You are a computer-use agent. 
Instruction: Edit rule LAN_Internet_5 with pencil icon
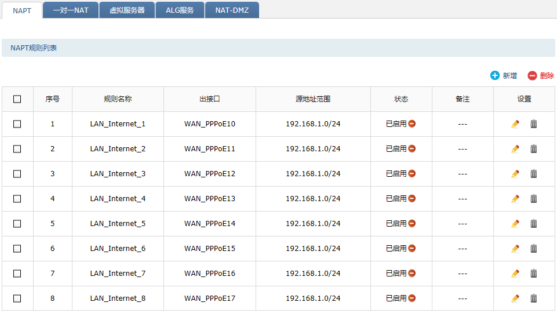[x=515, y=224]
